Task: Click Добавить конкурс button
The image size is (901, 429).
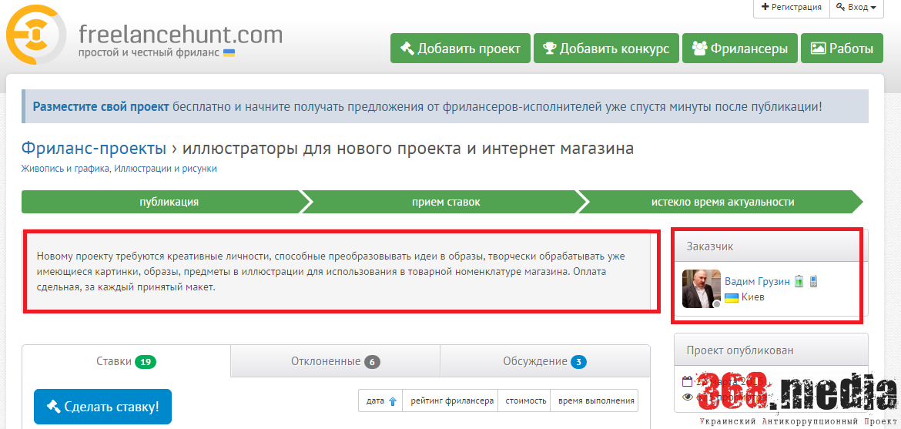Action: pyautogui.click(x=606, y=49)
